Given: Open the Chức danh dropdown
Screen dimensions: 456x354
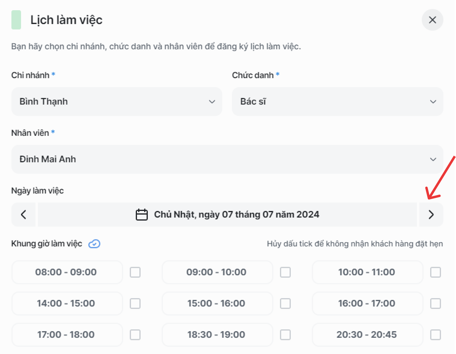Looking at the screenshot, I should pyautogui.click(x=337, y=102).
